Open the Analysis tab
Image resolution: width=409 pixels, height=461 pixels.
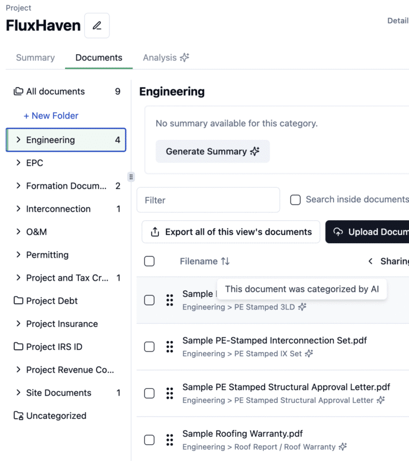point(166,58)
